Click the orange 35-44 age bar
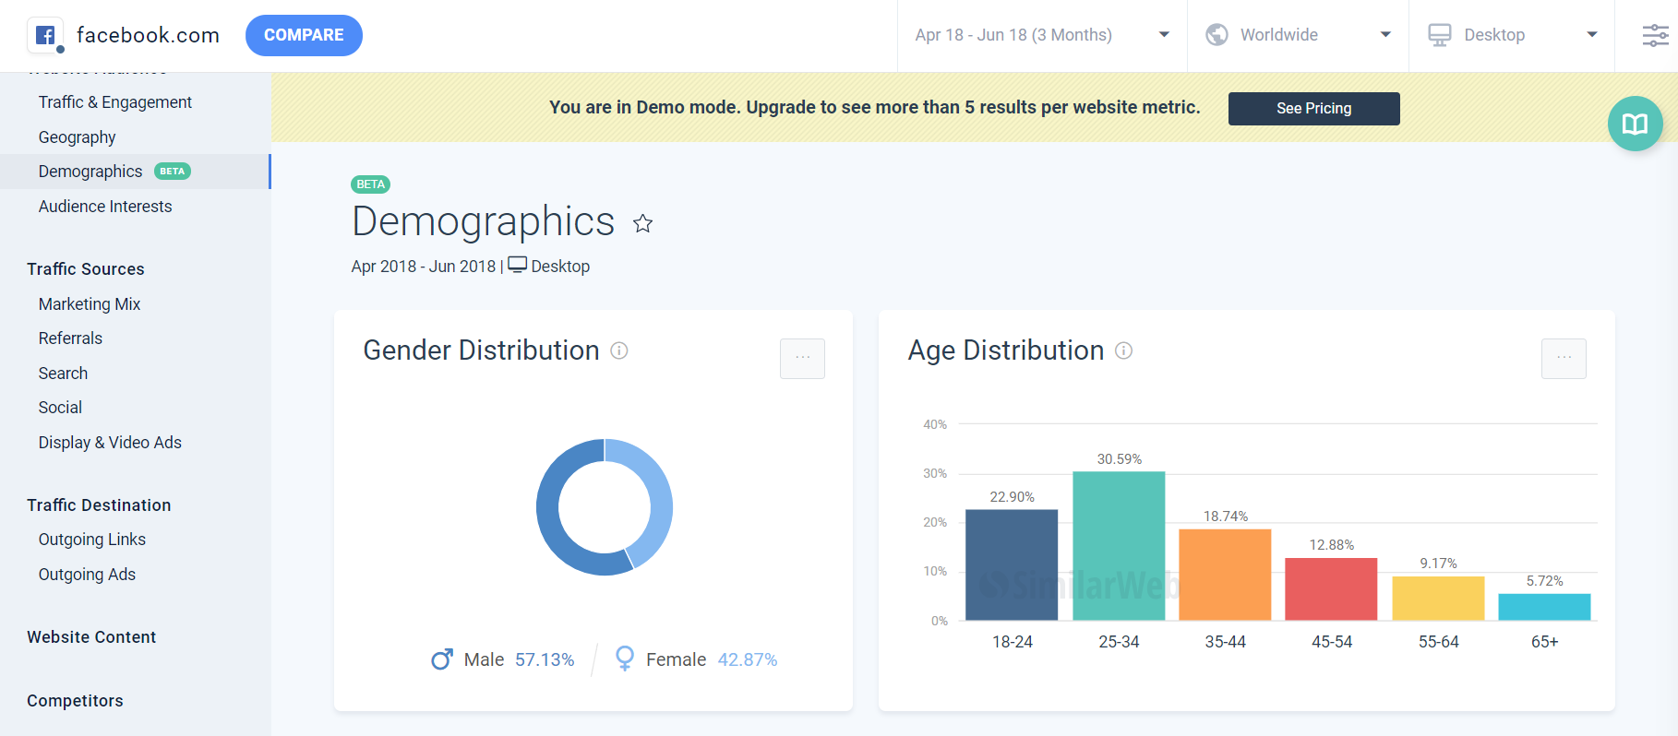This screenshot has width=1678, height=736. 1225,575
